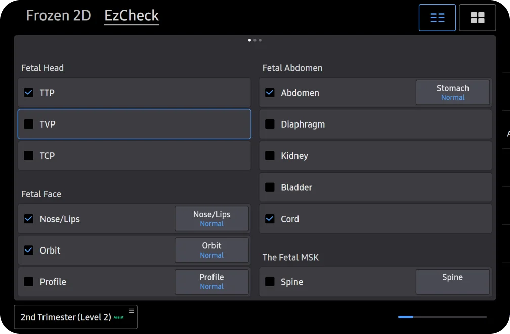The width and height of the screenshot is (510, 334).
Task: Switch to grid view layout icon
Action: pos(477,18)
